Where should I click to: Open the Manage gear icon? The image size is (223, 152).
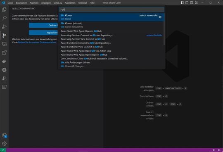click(4, 144)
